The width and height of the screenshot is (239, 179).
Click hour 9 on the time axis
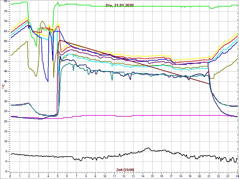click(x=95, y=176)
